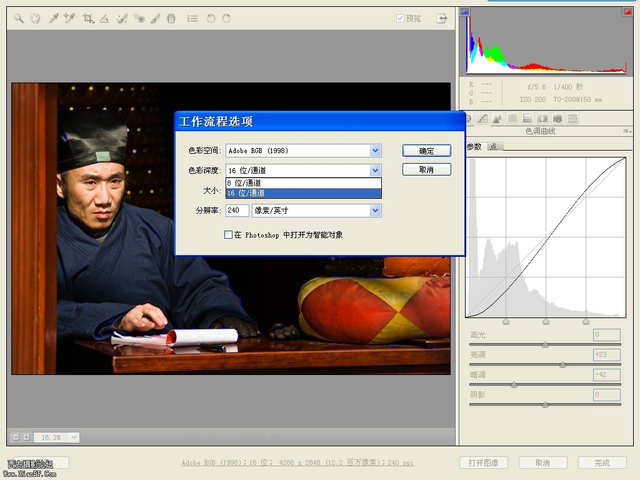
Task: Select the Hand tool
Action: tap(35, 19)
